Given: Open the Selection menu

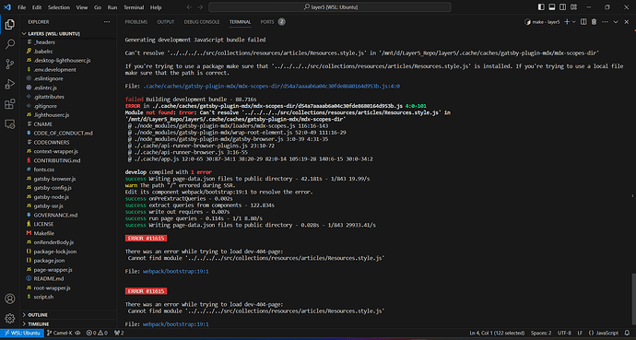Looking at the screenshot, I should 58,7.
